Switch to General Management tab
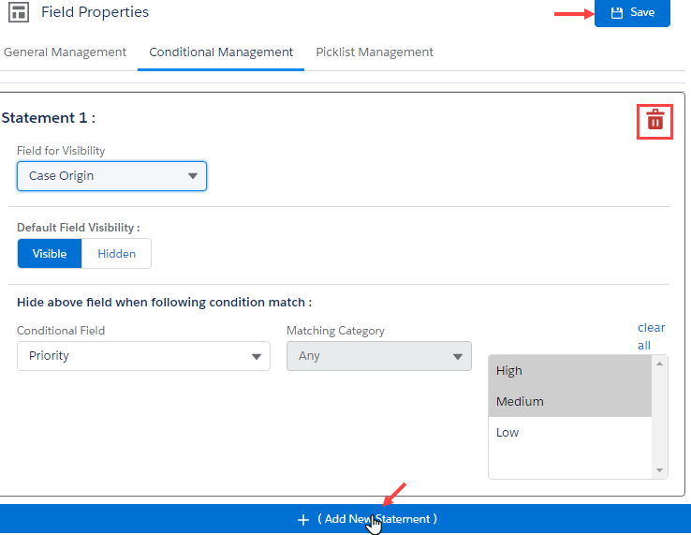 tap(65, 52)
